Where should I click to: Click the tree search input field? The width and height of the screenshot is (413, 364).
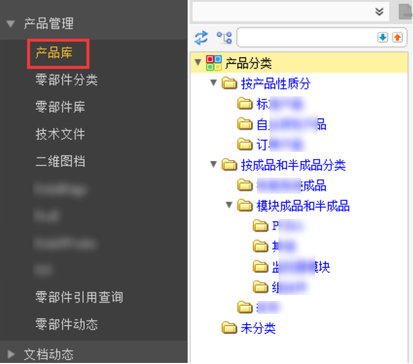pyautogui.click(x=307, y=37)
